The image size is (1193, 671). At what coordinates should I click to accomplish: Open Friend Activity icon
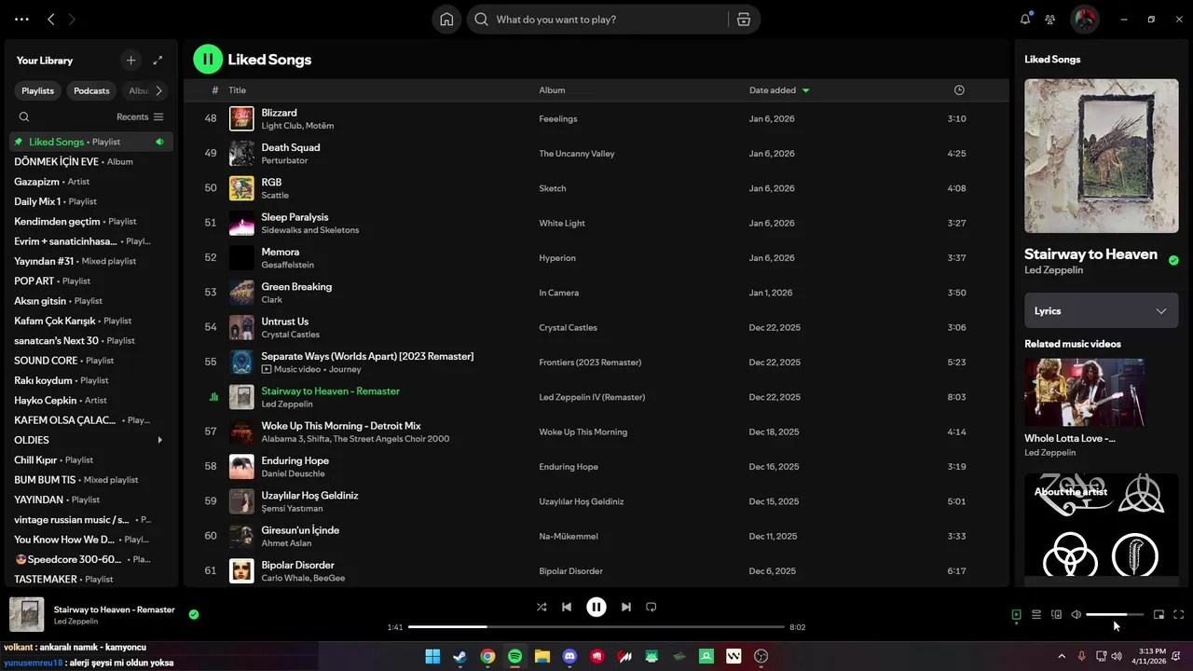(x=1050, y=19)
